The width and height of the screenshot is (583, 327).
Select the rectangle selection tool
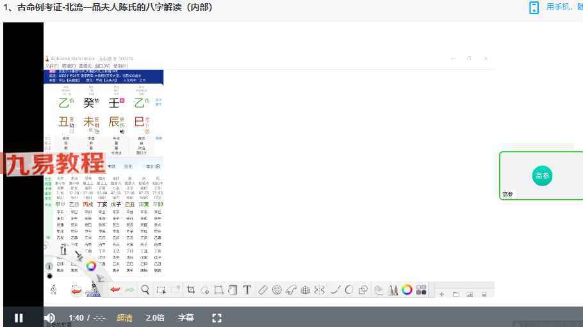[x=161, y=290]
